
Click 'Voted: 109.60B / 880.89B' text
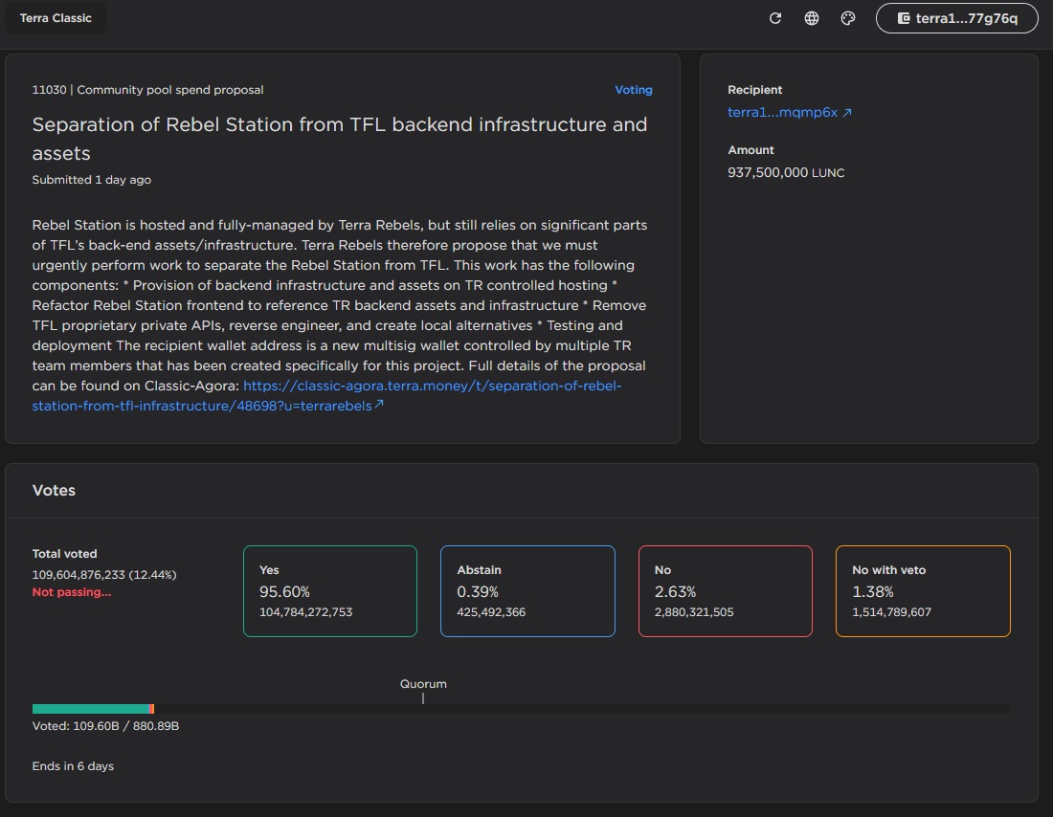(105, 726)
